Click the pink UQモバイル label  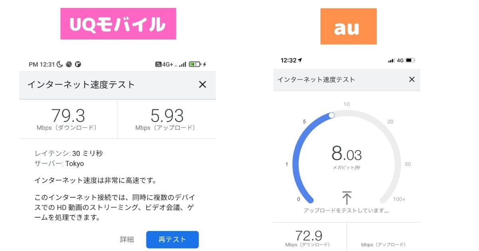click(118, 24)
